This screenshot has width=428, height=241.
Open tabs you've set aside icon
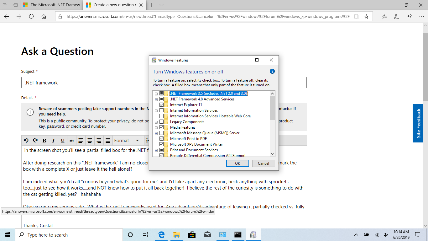pyautogui.click(x=5, y=5)
